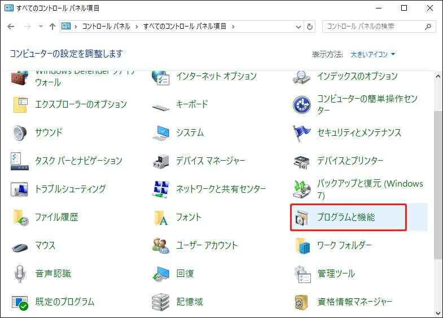Open the ネットワークと共有センター link text
The height and width of the screenshot is (318, 443).
221,189
